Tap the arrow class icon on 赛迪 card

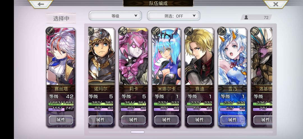pos(189,31)
